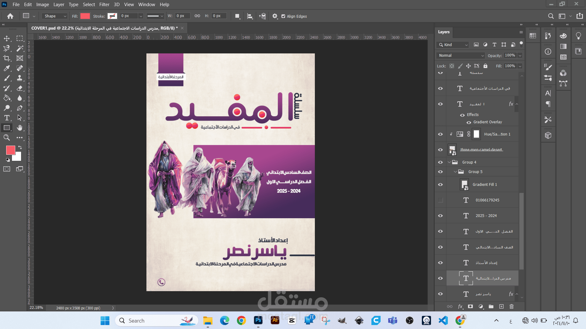Open the Search icon at top right
The width and height of the screenshot is (586, 329).
pyautogui.click(x=551, y=16)
